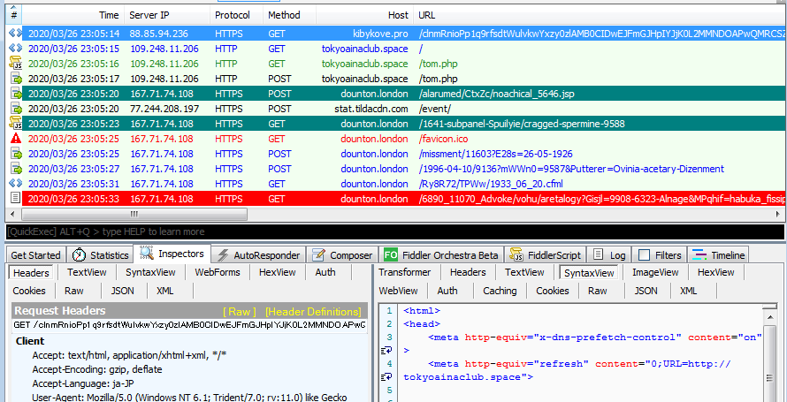Image resolution: width=787 pixels, height=402 pixels.
Task: Click the QuickExec command input box
Action: click(395, 231)
